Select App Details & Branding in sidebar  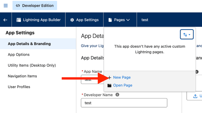coord(38,44)
